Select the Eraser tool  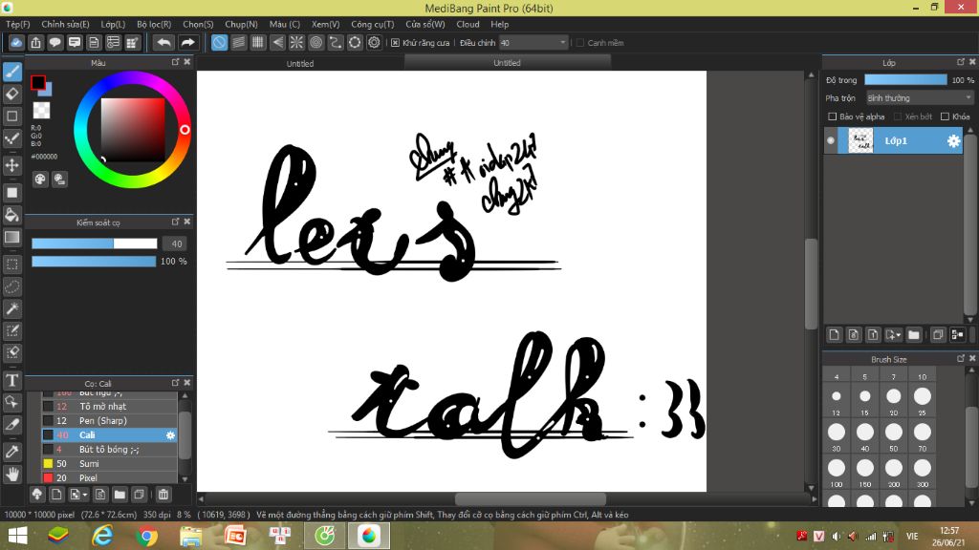click(x=11, y=95)
